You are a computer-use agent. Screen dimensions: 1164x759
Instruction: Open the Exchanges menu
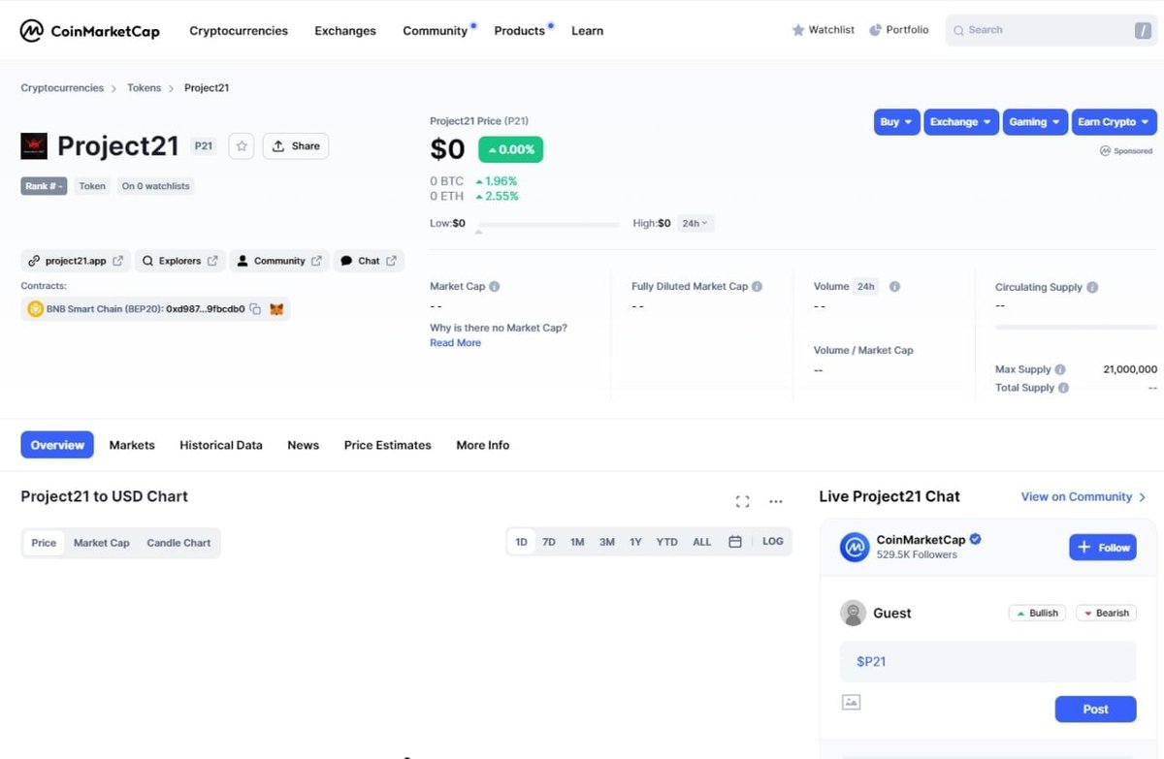pos(345,31)
